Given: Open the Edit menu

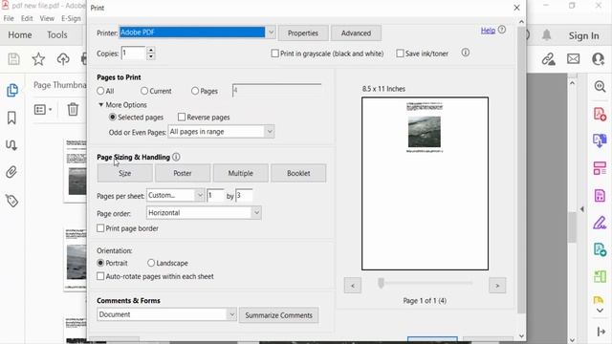Looking at the screenshot, I should click(27, 18).
